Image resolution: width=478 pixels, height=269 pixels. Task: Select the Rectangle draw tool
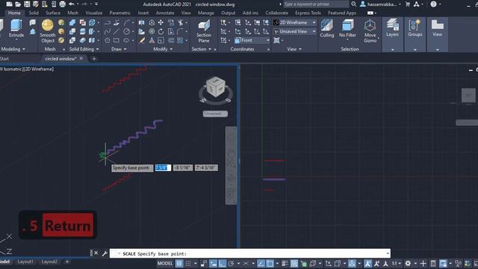click(x=117, y=40)
